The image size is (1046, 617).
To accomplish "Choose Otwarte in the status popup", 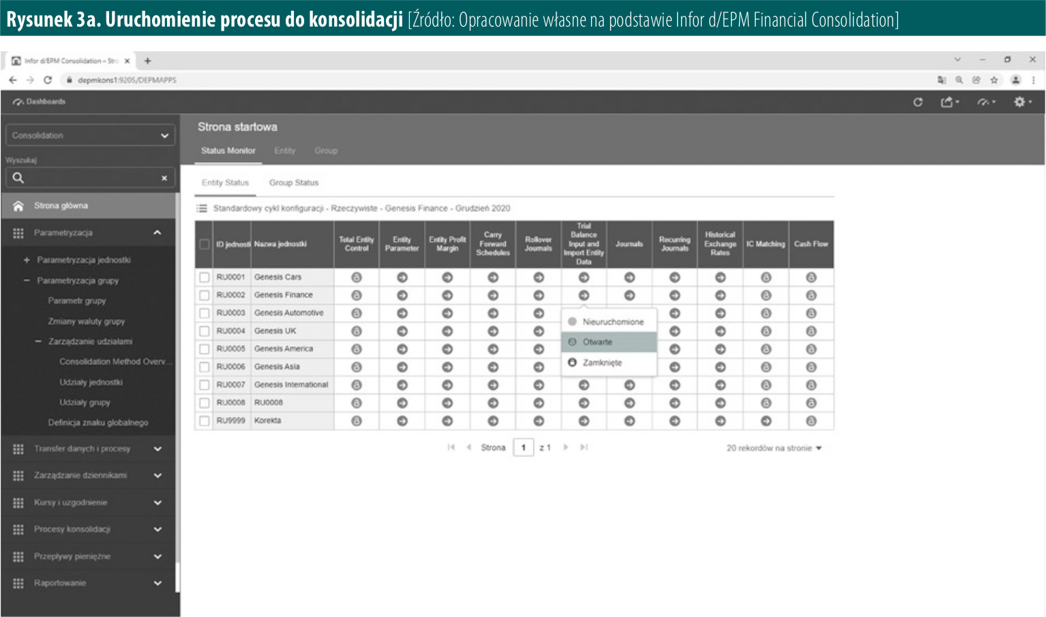I will [609, 342].
